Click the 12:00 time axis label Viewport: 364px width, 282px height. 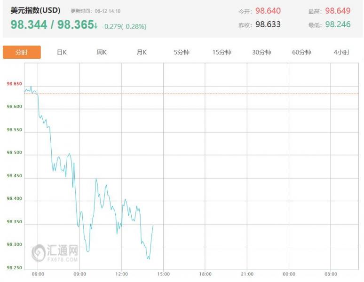click(x=122, y=274)
